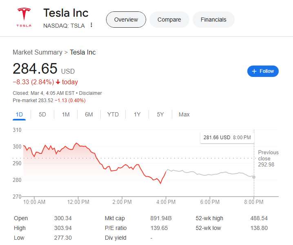Follow the Tesla Inc stock

pos(263,71)
